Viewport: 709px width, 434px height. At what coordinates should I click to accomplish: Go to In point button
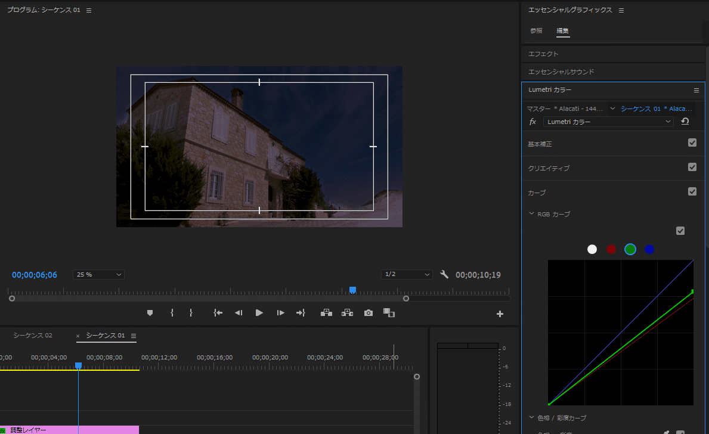click(x=218, y=313)
